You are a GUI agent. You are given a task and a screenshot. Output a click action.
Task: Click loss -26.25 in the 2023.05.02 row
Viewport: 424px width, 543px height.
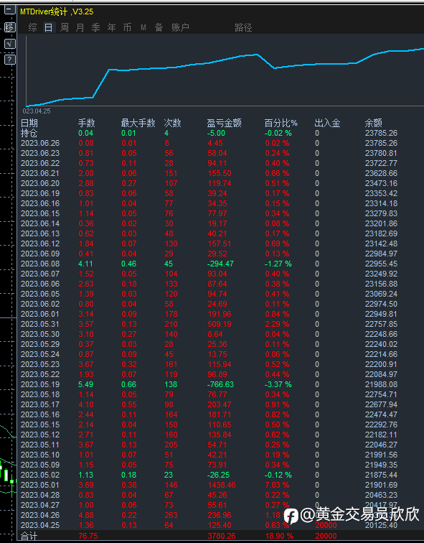click(x=218, y=475)
